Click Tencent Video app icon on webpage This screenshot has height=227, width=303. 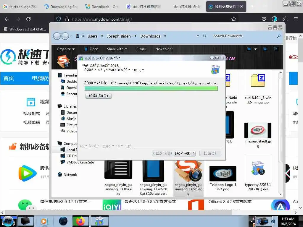[x=28, y=173]
